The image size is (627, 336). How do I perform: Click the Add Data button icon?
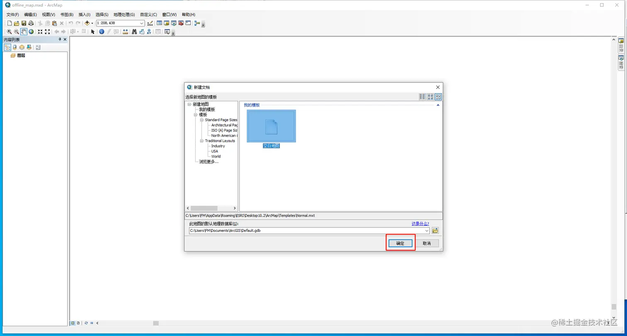pos(87,23)
